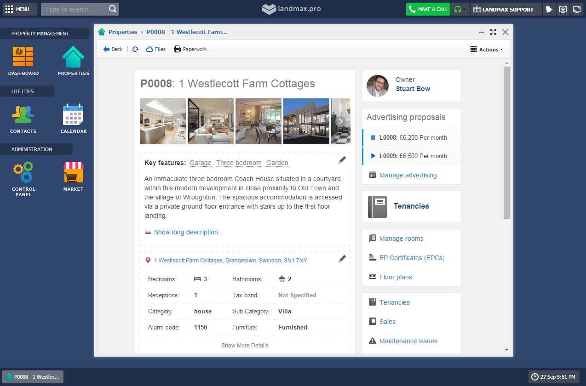Click play icon on L0009 proposal
586x386 pixels.
click(x=373, y=156)
